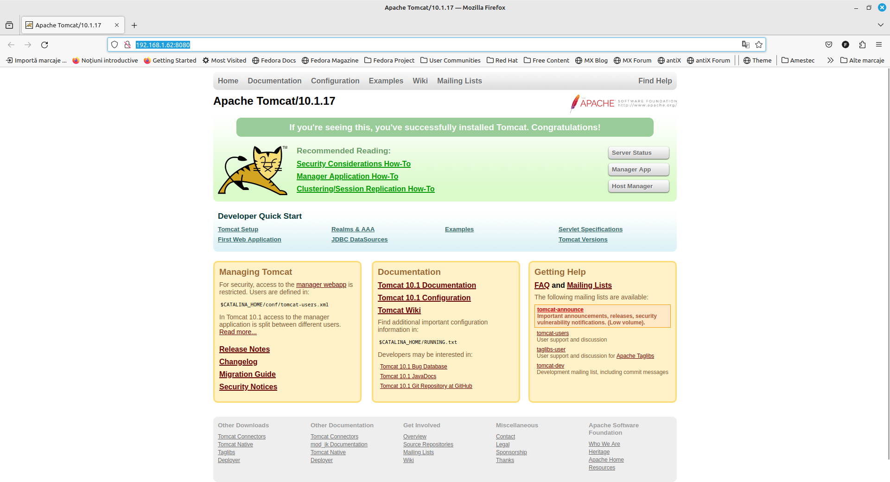
Task: Click the Reload page icon
Action: (44, 44)
